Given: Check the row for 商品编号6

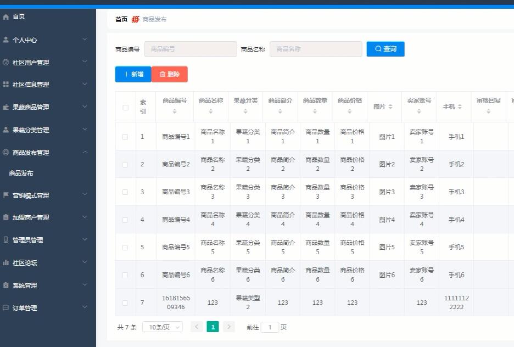Looking at the screenshot, I should click(125, 275).
